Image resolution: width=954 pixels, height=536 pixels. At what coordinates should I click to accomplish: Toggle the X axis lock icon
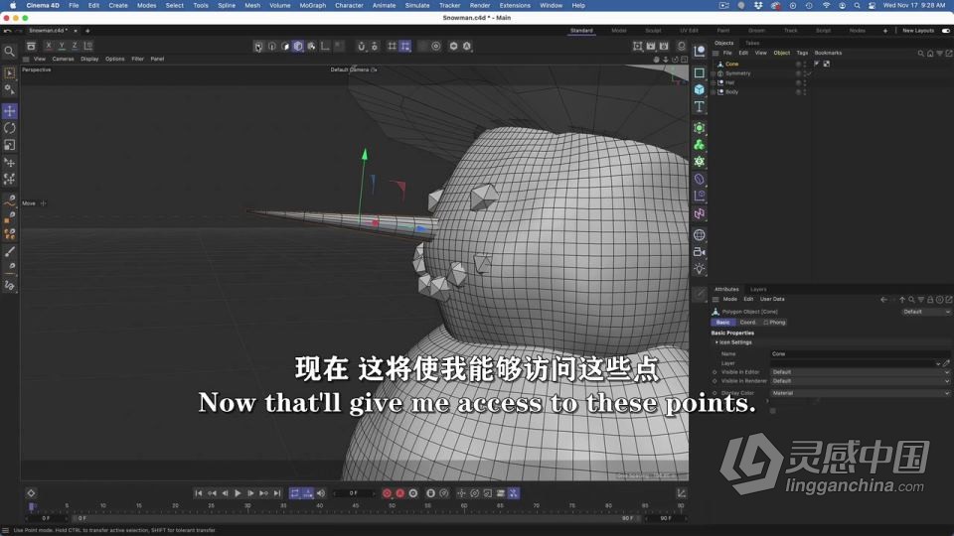[49, 46]
